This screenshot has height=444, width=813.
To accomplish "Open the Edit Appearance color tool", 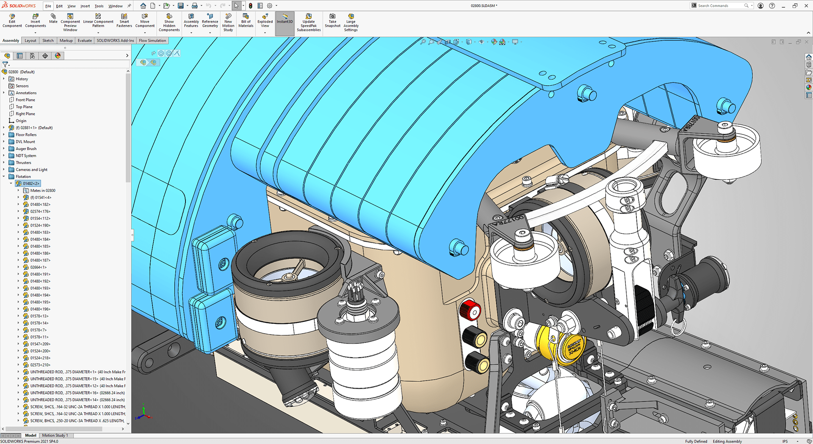I will pyautogui.click(x=493, y=42).
